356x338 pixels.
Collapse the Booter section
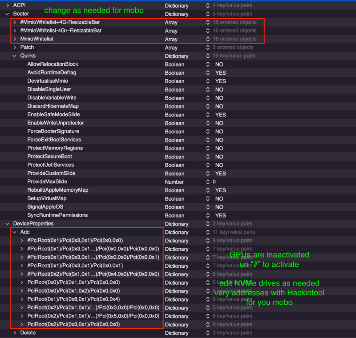click(8, 14)
